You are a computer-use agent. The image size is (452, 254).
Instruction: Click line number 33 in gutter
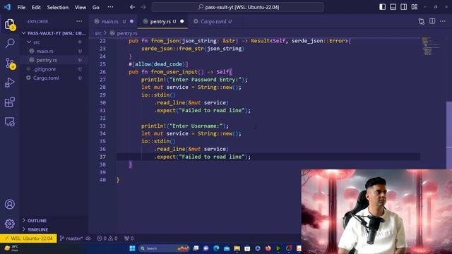coord(102,126)
